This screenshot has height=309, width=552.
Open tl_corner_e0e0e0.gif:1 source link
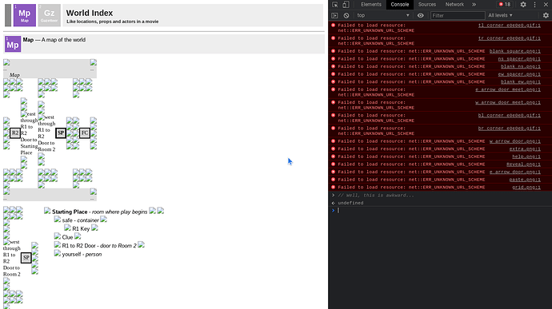pos(509,26)
